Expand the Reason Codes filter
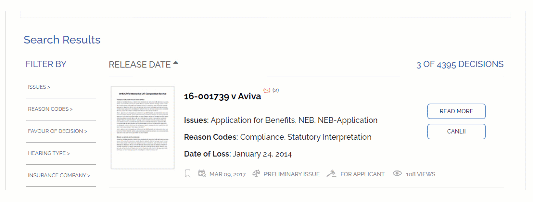 click(x=50, y=109)
